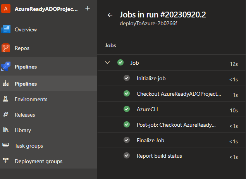Open Environments page

31,99
